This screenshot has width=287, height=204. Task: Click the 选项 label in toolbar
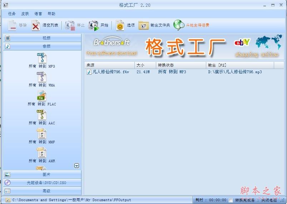(131, 25)
